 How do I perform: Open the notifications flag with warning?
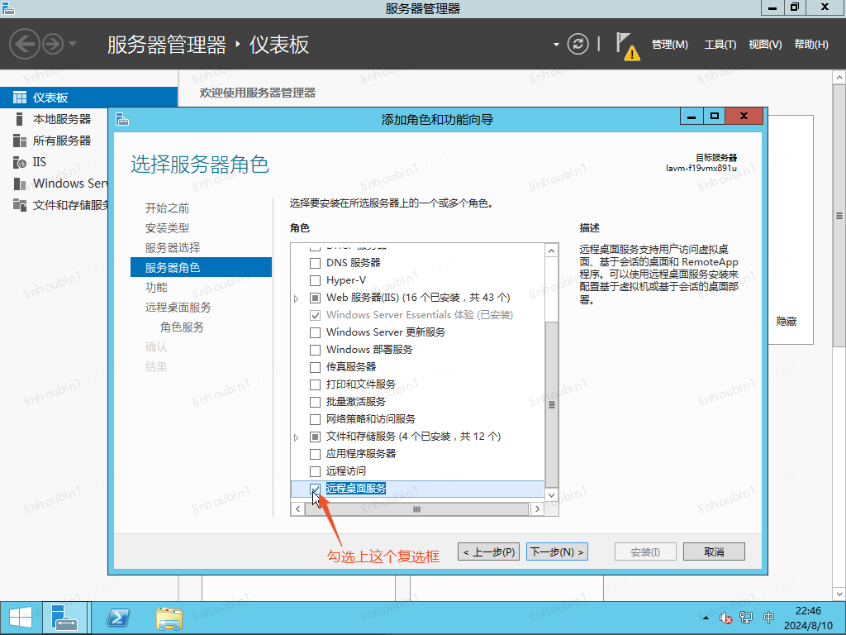628,46
